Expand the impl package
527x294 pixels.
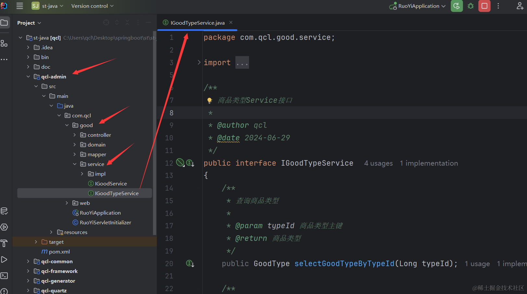coord(82,174)
